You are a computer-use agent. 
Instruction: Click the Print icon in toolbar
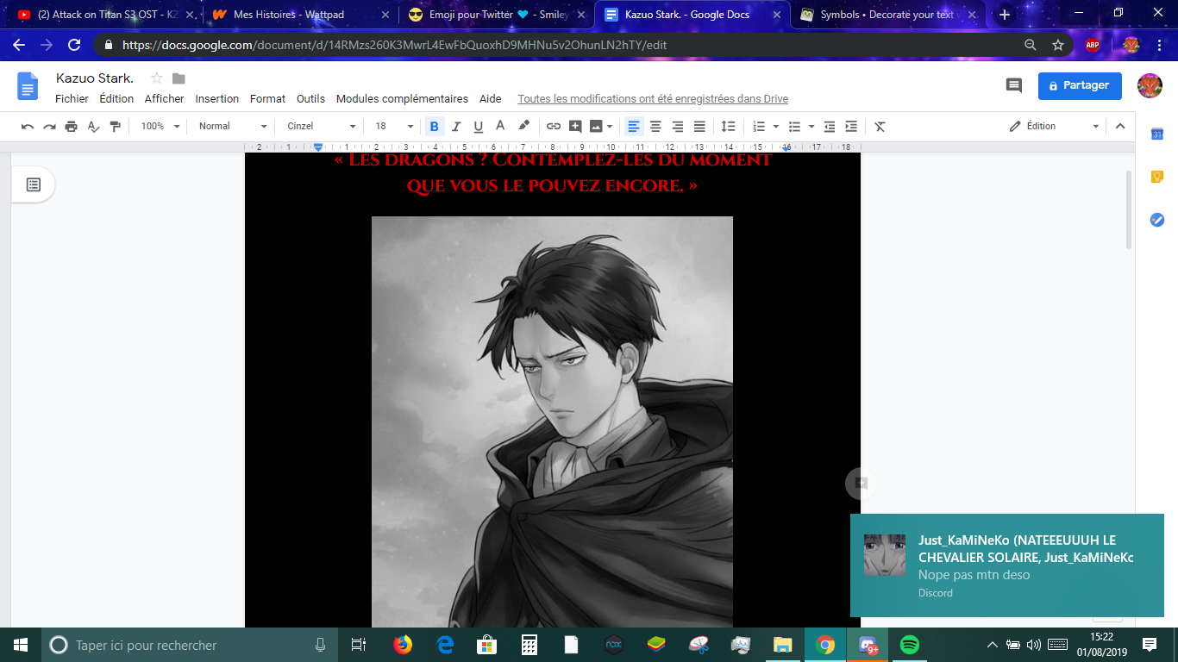click(72, 127)
